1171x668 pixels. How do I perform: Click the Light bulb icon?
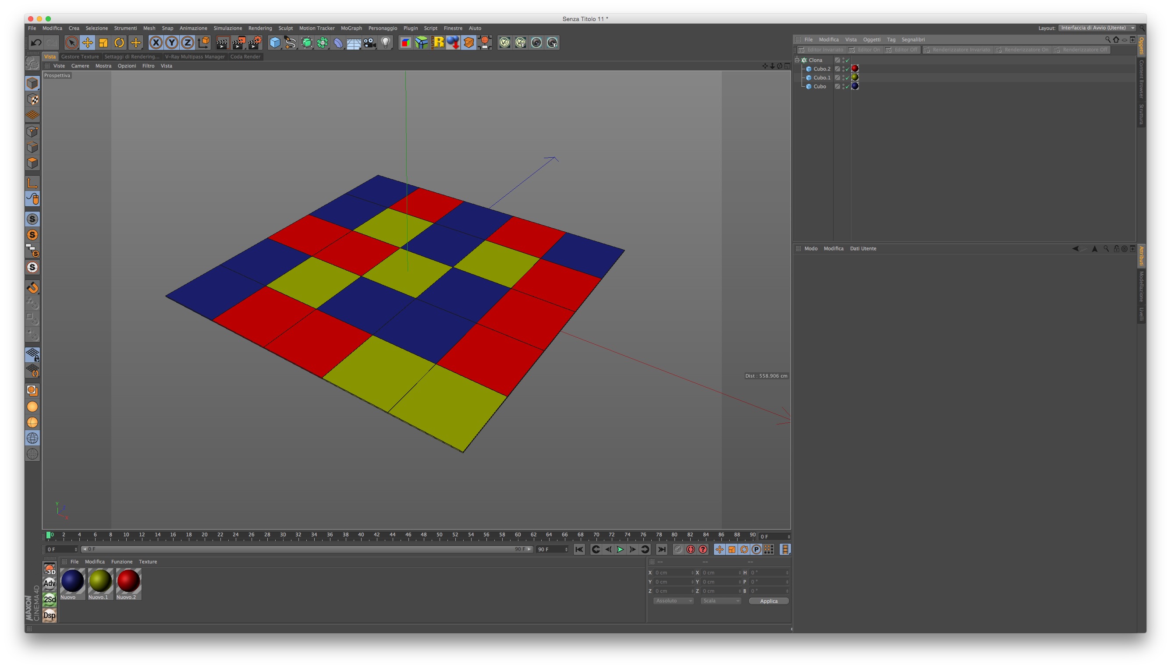pos(386,42)
